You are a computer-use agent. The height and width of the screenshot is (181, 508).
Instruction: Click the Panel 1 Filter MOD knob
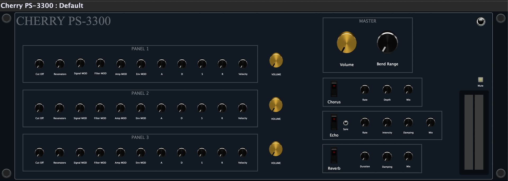(100, 63)
